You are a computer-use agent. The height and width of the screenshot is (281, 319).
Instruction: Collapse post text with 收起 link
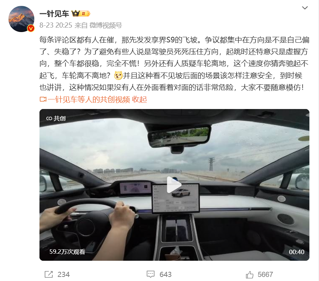139,99
